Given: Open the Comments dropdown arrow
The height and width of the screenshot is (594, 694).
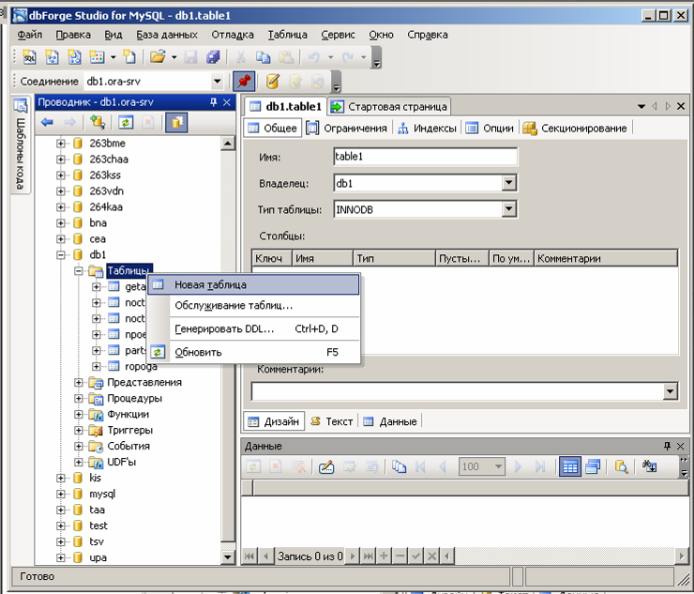Looking at the screenshot, I should point(671,391).
